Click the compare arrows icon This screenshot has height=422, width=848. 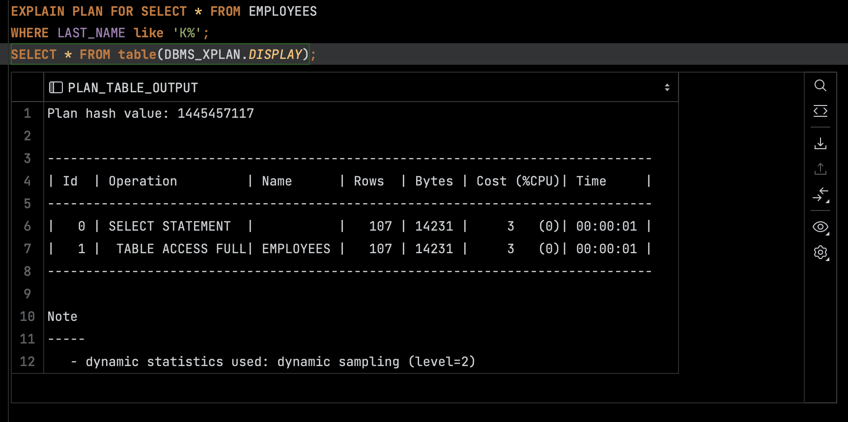820,194
